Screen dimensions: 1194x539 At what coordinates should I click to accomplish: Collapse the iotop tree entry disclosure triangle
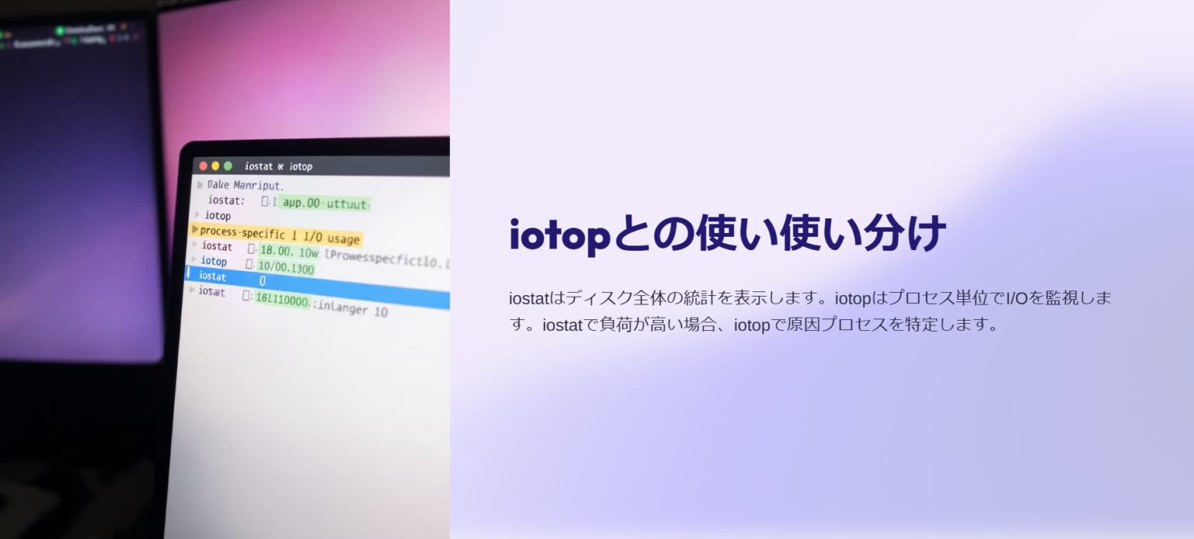point(197,215)
